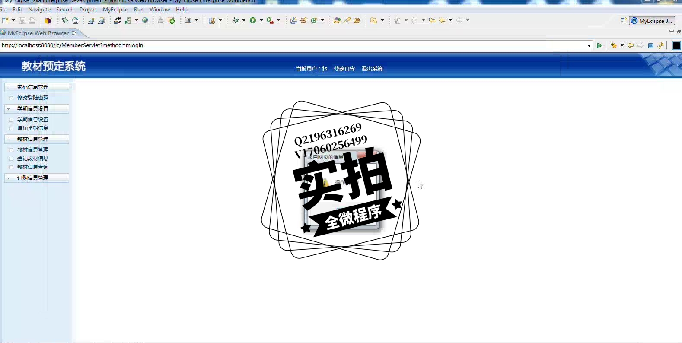This screenshot has height=343, width=682.
Task: Open the Debug dropdown arrow
Action: (x=244, y=20)
